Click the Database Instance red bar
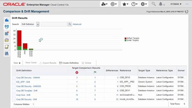Viewport: 192px width, 108px height. coord(19,38)
